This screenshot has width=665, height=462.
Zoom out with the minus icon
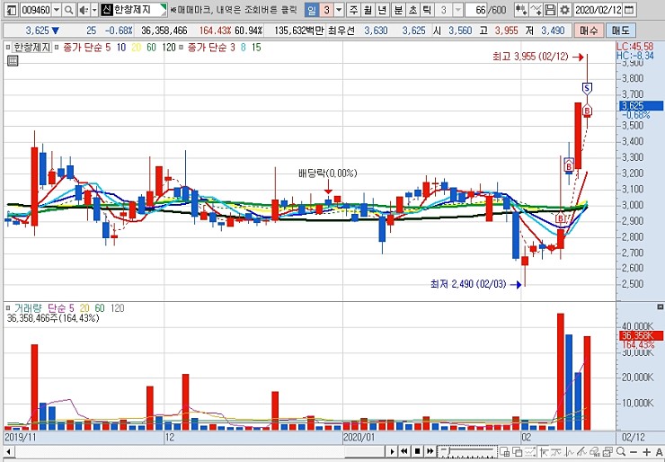tap(634, 451)
